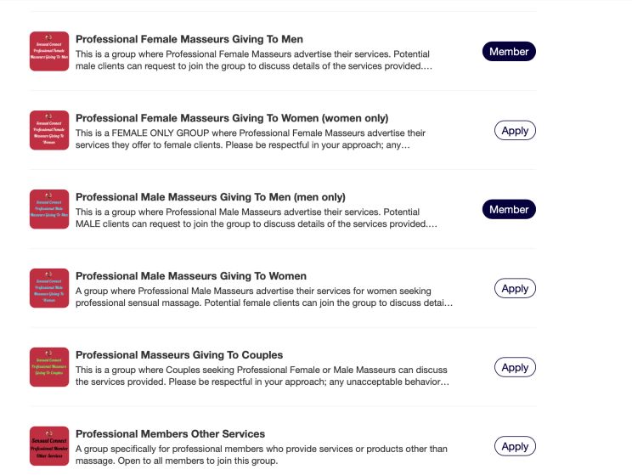The image size is (632, 475).
Task: Apply to Professional Masseurs Giving To Couples
Action: (515, 367)
